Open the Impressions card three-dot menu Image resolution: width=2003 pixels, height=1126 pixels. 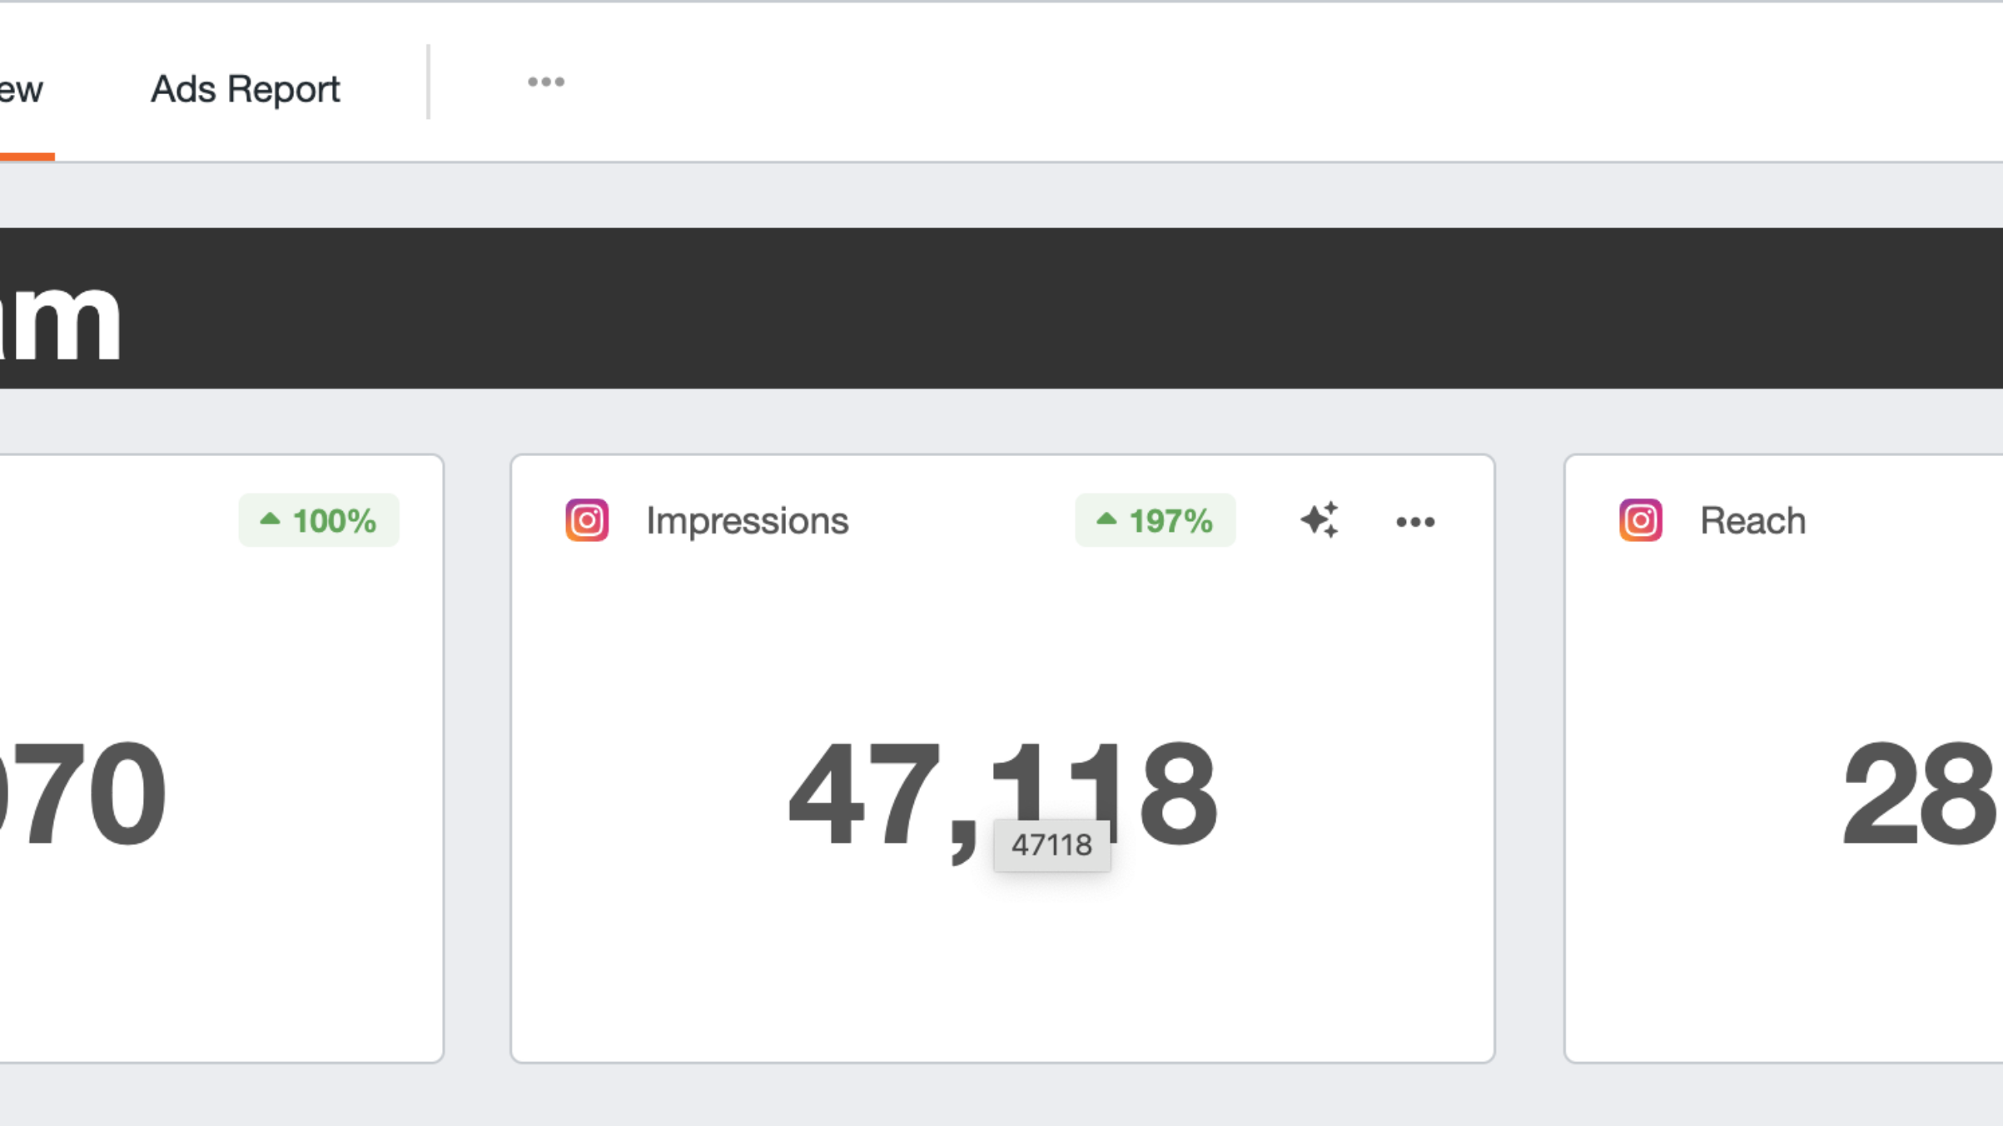[1415, 522]
